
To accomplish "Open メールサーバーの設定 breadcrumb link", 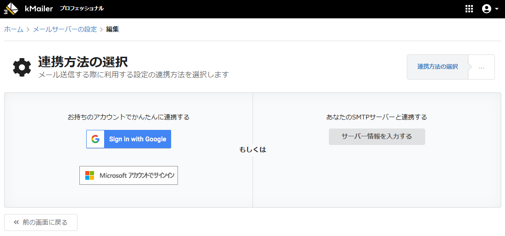I will (65, 29).
